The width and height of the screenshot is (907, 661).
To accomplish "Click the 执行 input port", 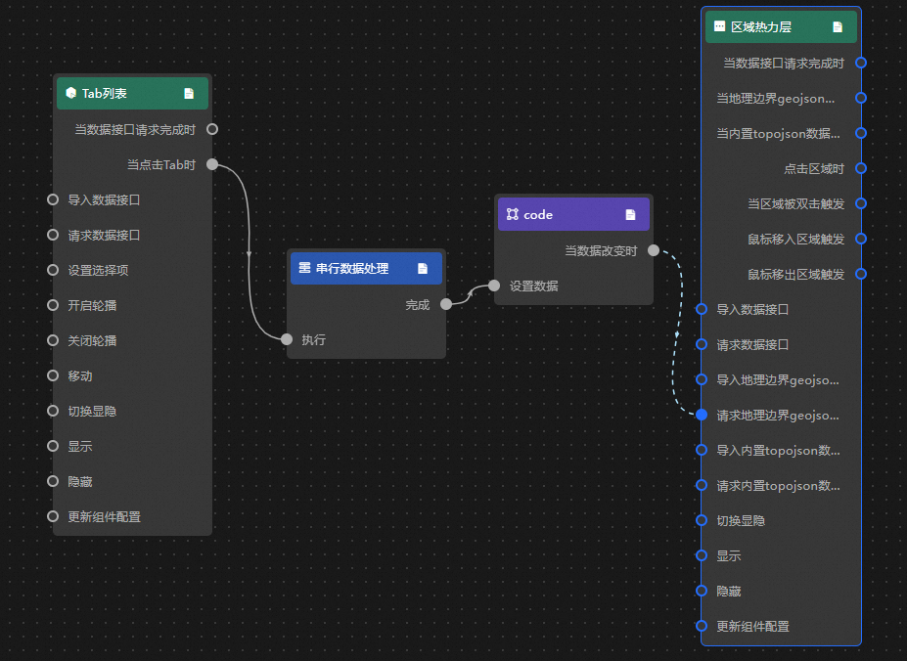I will pyautogui.click(x=287, y=339).
